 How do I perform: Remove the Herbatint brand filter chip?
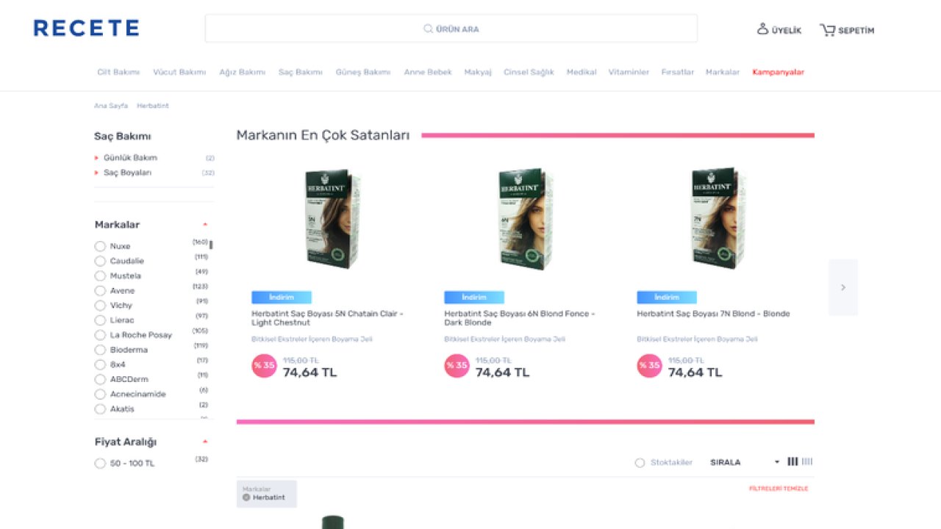(246, 497)
